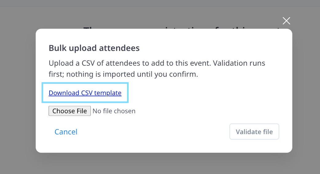Click the "Upload a CSV of attendees" sentence
Viewport: 320px width, 174px height.
click(98, 64)
